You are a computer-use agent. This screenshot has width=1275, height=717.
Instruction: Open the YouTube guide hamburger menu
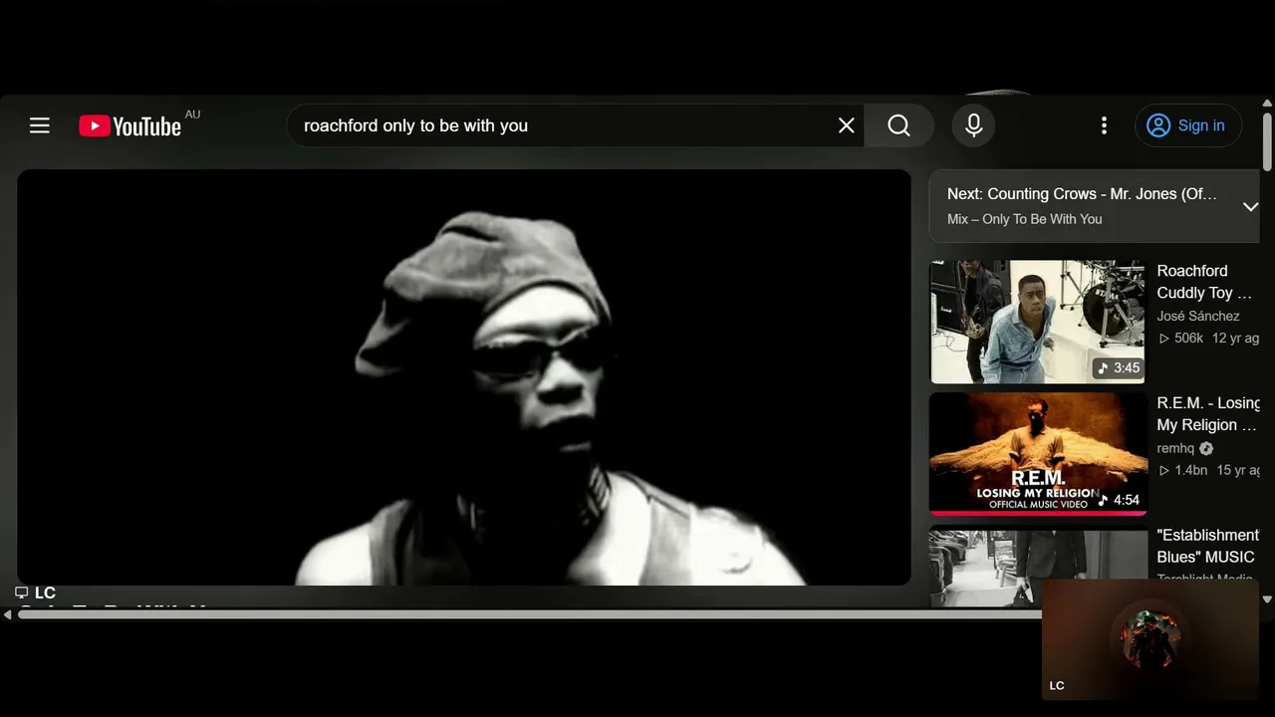[x=40, y=125]
